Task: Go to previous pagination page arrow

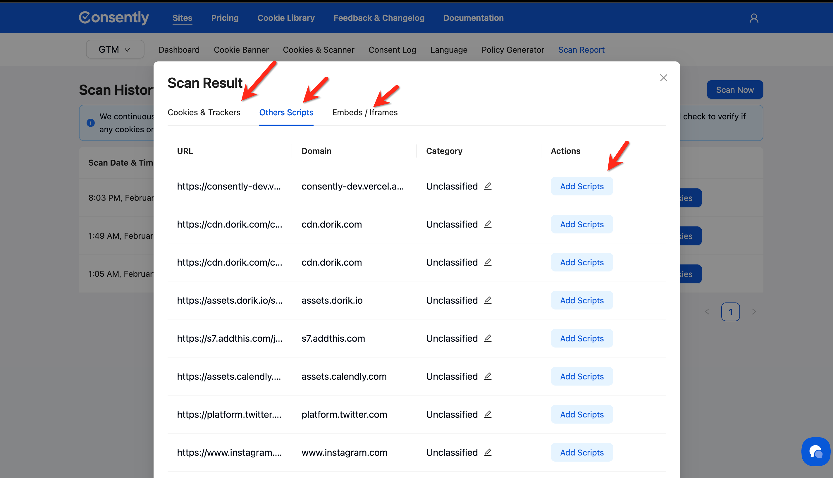Action: pos(707,312)
